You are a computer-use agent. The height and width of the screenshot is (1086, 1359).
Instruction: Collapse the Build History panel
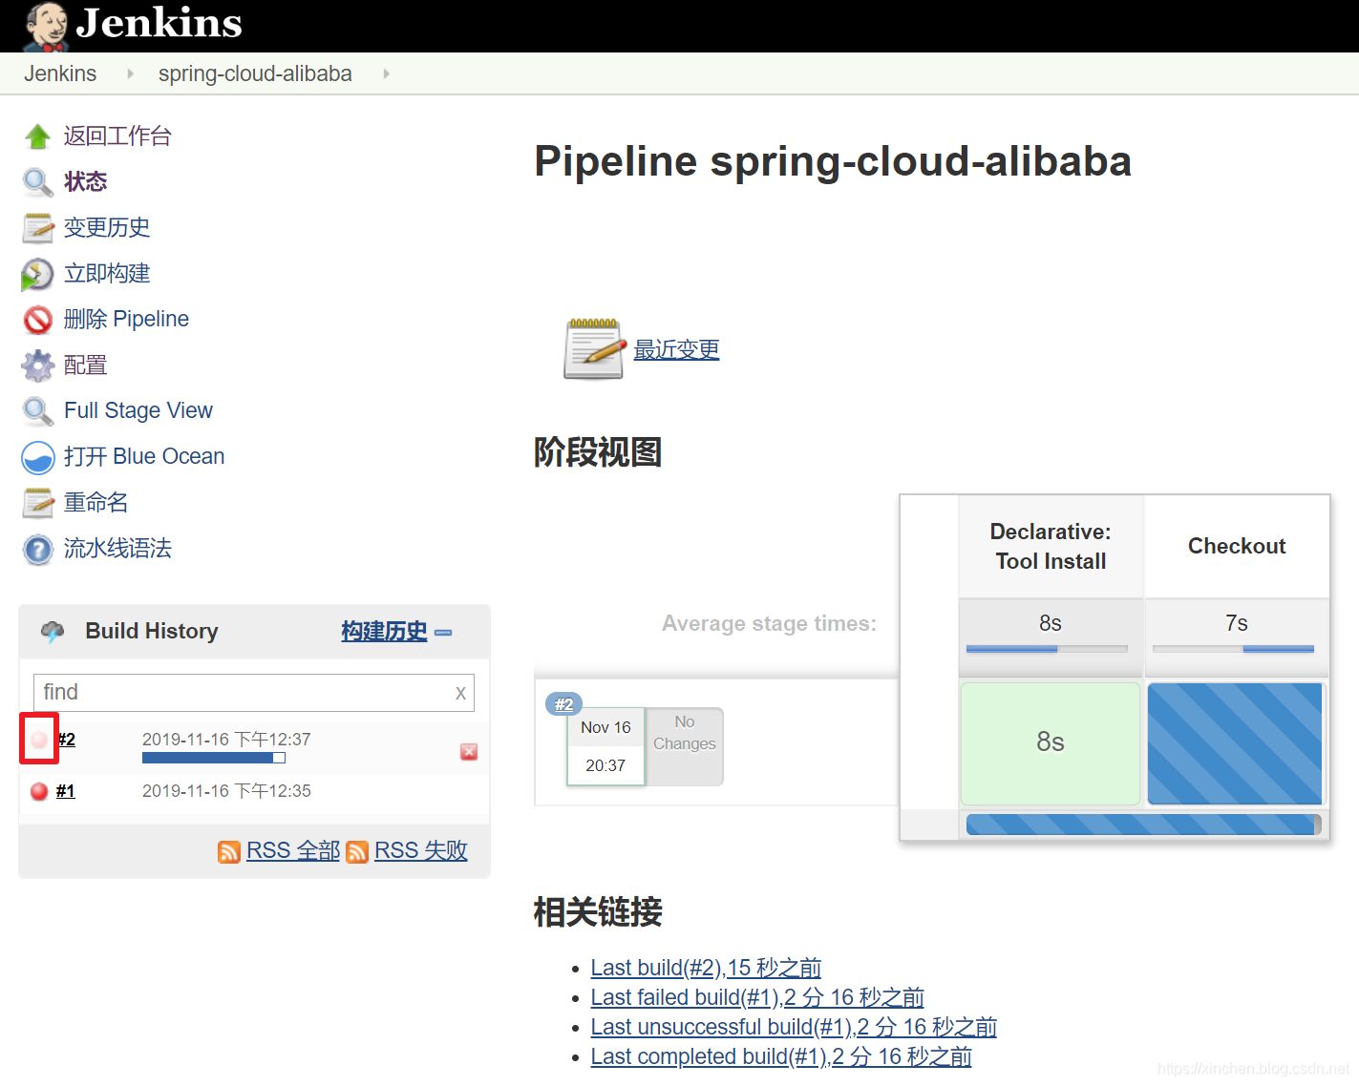[x=443, y=632]
